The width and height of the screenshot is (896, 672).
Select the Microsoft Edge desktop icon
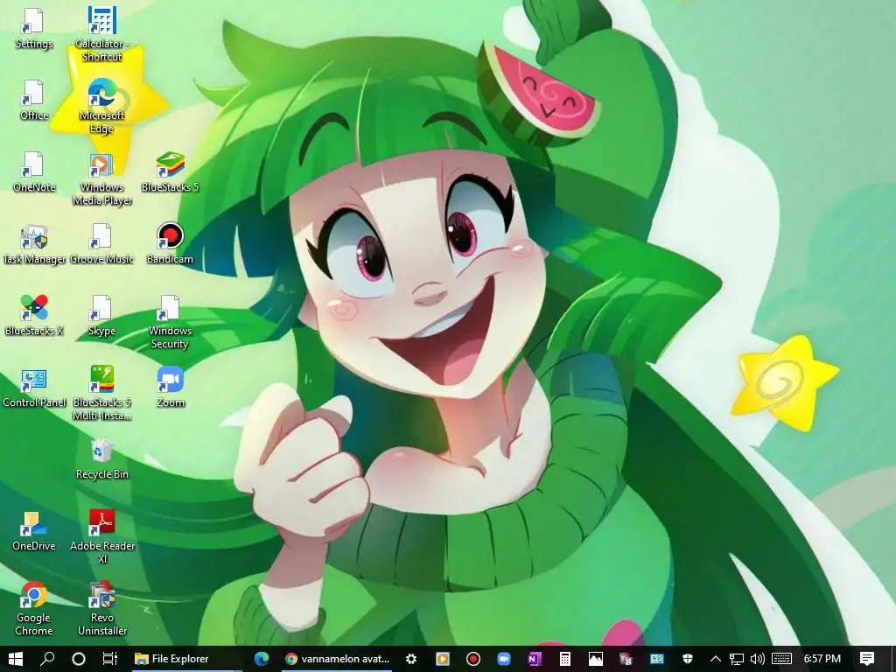click(x=101, y=106)
